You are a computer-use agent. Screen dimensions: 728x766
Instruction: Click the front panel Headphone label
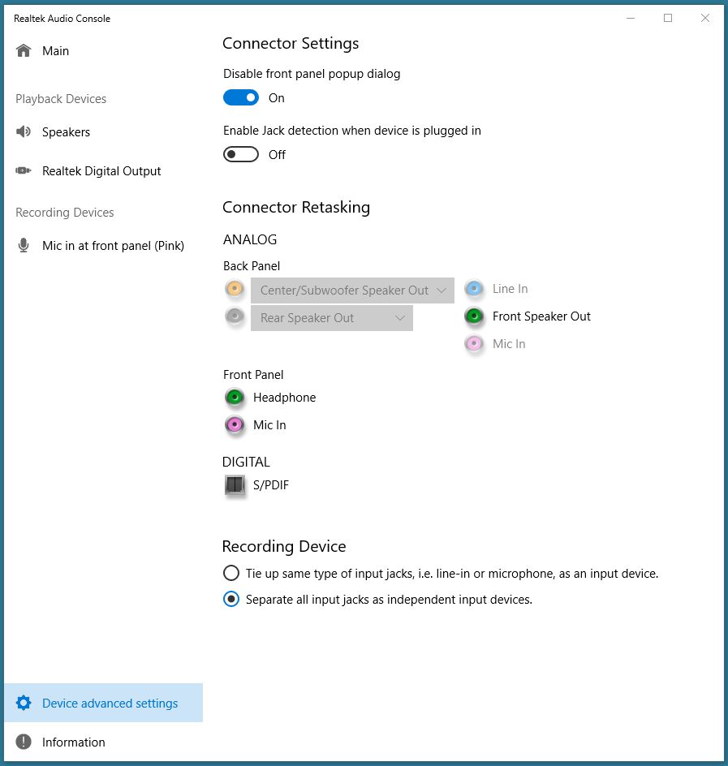(284, 397)
